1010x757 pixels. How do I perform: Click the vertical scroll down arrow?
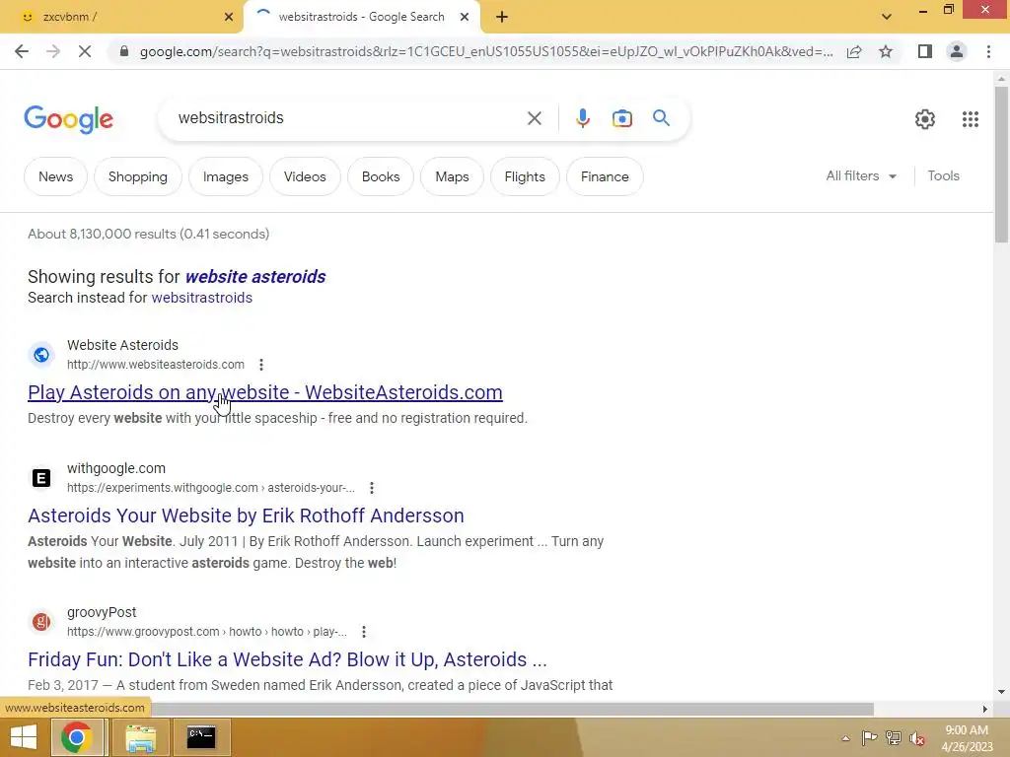(1001, 693)
